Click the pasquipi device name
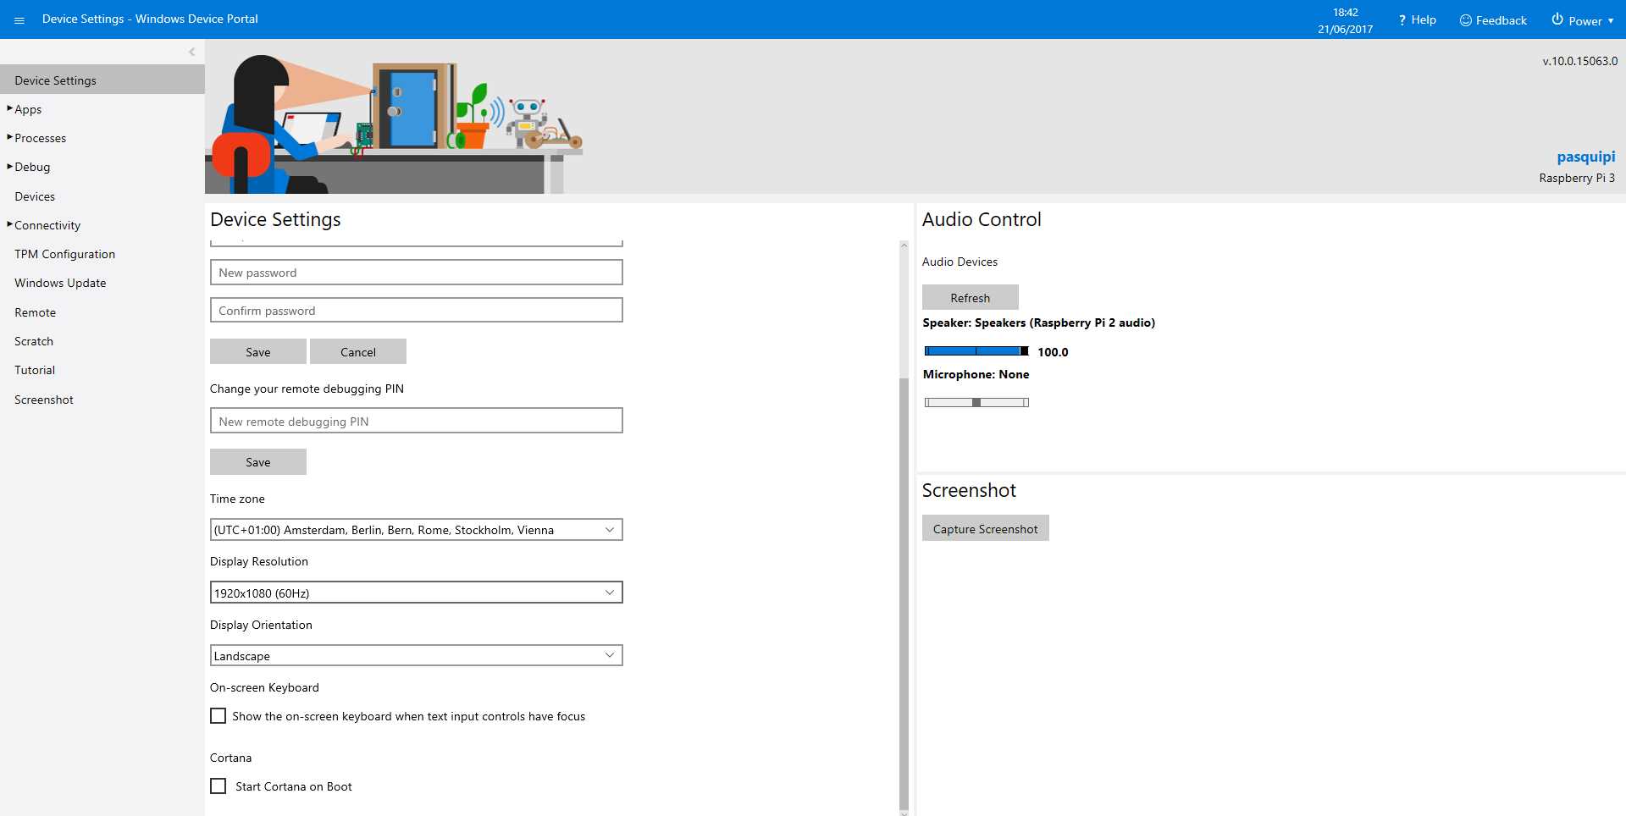This screenshot has width=1626, height=816. [1585, 157]
